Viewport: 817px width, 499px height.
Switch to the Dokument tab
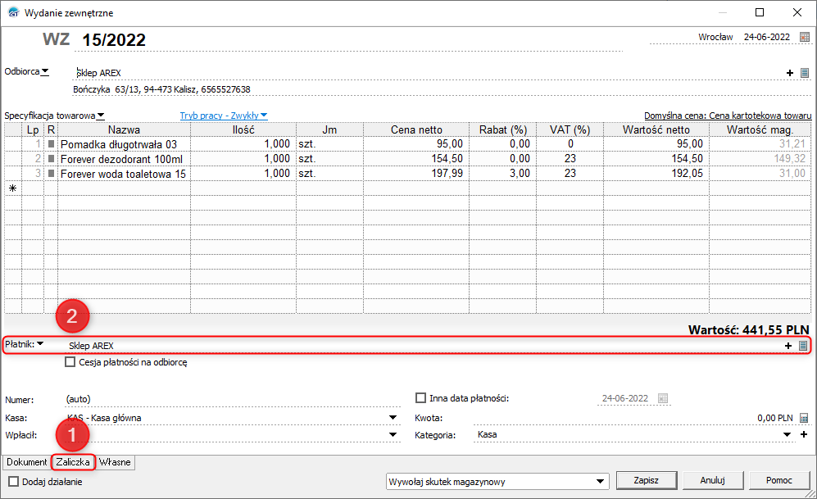click(x=26, y=462)
